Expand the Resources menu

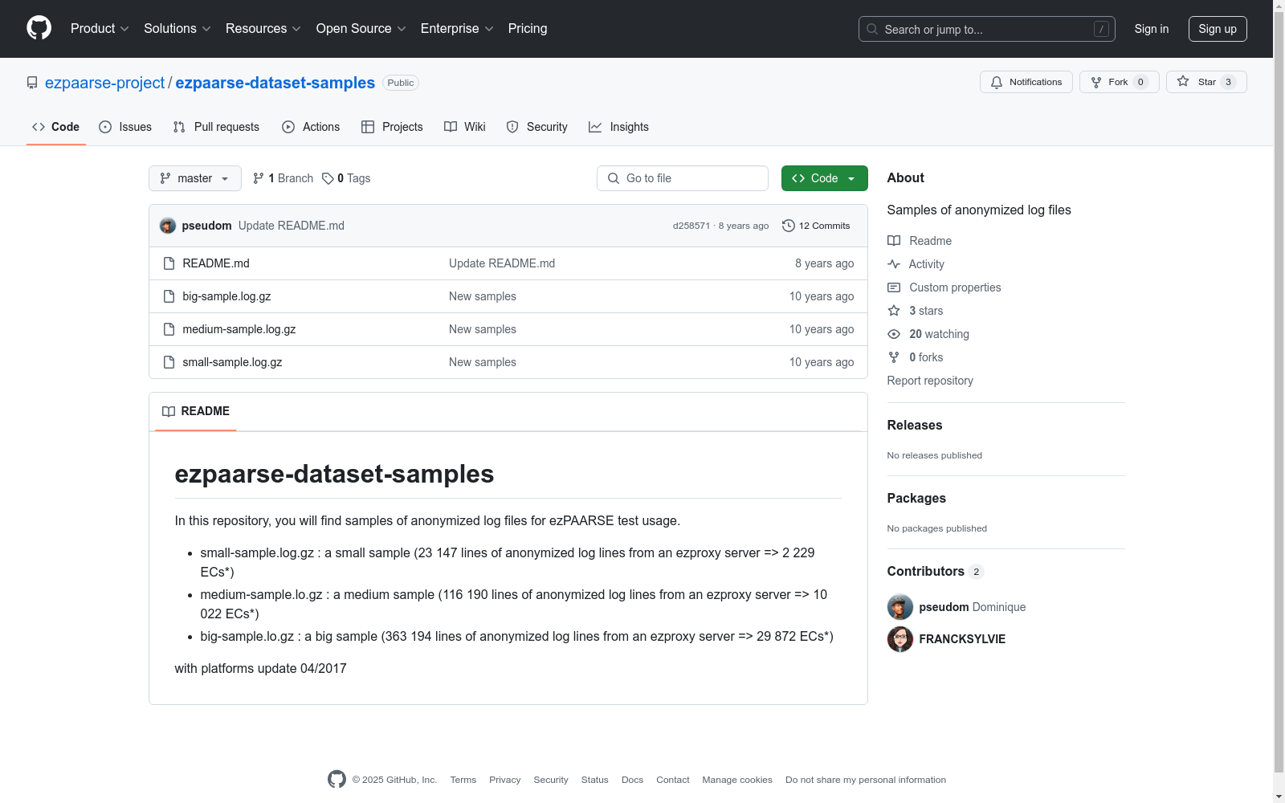(263, 29)
